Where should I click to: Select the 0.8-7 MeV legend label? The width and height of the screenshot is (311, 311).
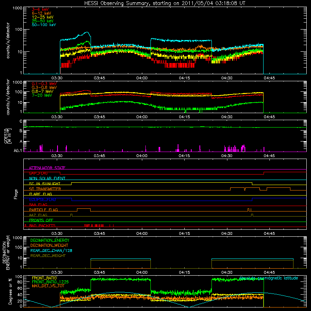[x=42, y=91]
